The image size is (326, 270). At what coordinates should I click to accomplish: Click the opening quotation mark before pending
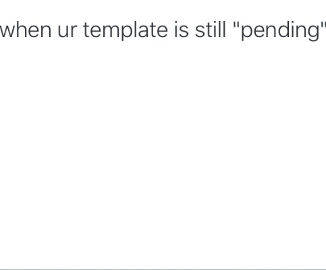[236, 24]
